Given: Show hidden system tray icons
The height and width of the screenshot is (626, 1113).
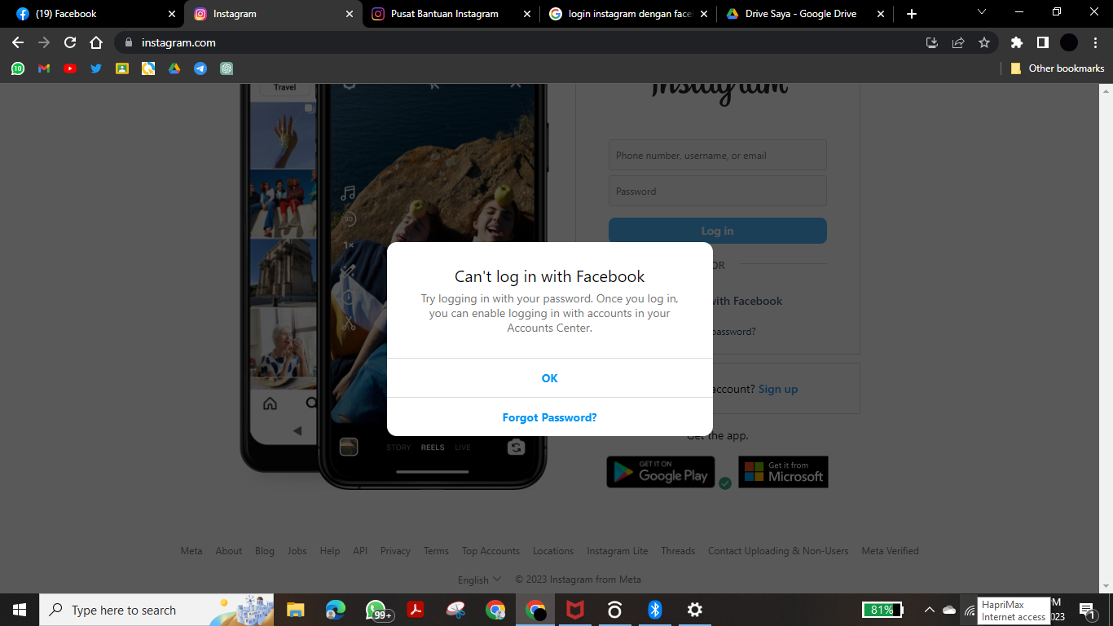Looking at the screenshot, I should coord(929,610).
